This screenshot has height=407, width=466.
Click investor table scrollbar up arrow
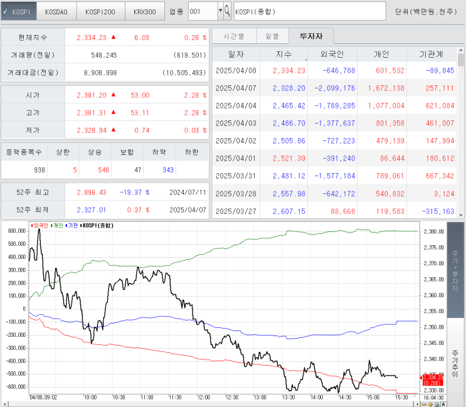pyautogui.click(x=460, y=50)
